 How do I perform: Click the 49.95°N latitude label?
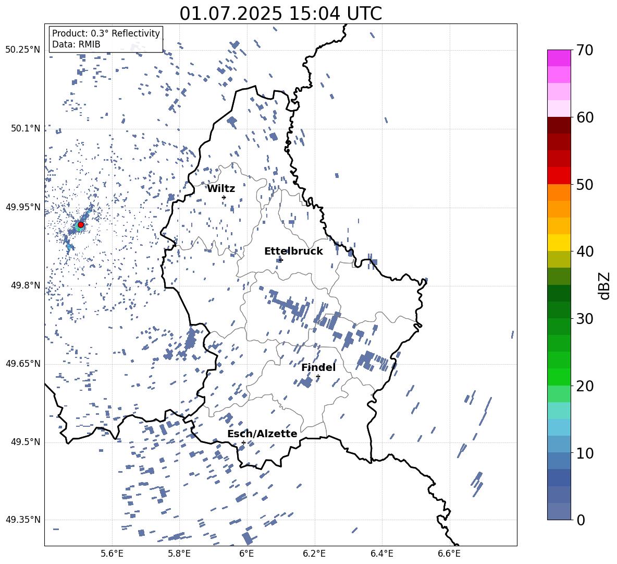[23, 208]
